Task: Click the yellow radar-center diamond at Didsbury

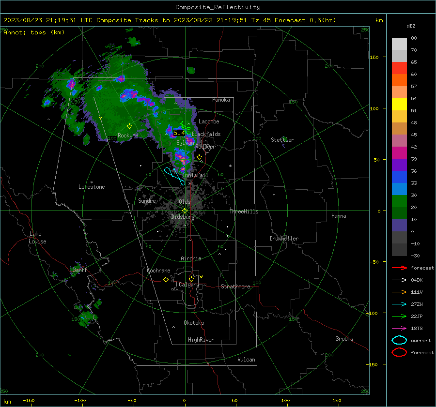Action: pyautogui.click(x=185, y=211)
